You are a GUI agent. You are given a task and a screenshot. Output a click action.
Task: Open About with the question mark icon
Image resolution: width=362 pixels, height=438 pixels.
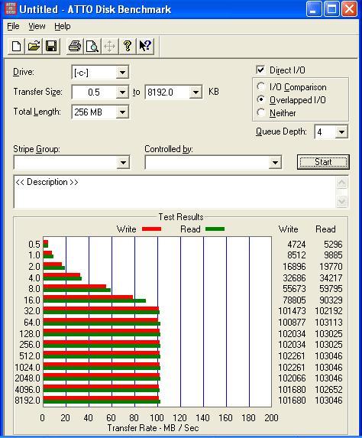128,46
